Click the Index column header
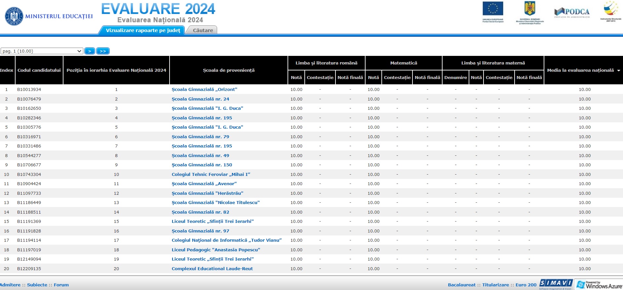This screenshot has width=623, height=290. click(x=7, y=70)
